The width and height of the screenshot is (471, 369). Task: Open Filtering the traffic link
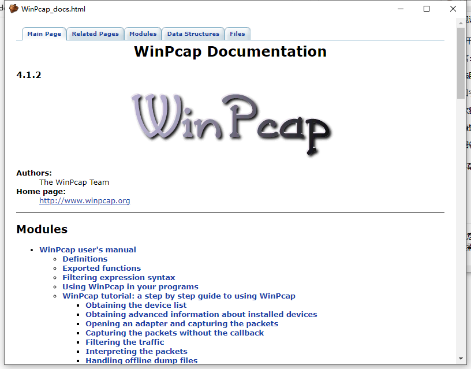pos(125,342)
